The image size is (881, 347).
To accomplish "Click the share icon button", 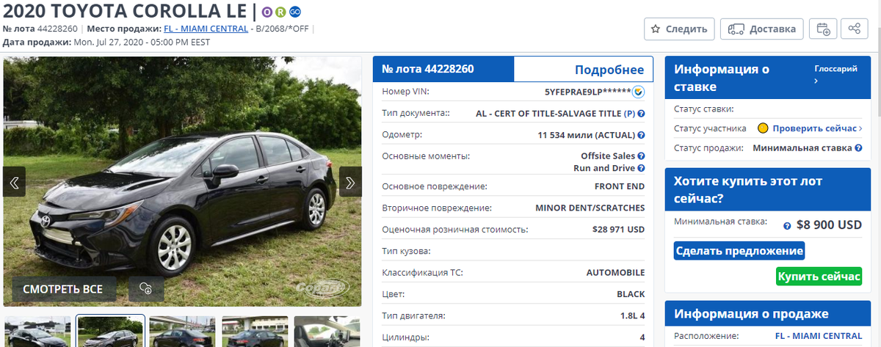I will click(x=854, y=29).
